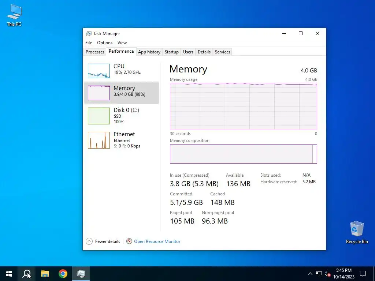Select the Memory graph thumbnail in sidebar
The height and width of the screenshot is (281, 375).
pos(99,93)
